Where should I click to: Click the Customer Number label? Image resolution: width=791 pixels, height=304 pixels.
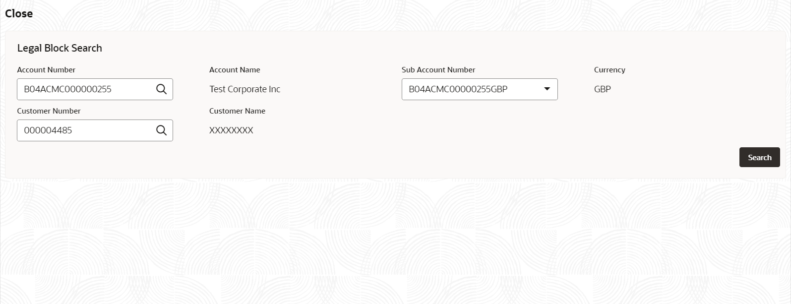[49, 111]
